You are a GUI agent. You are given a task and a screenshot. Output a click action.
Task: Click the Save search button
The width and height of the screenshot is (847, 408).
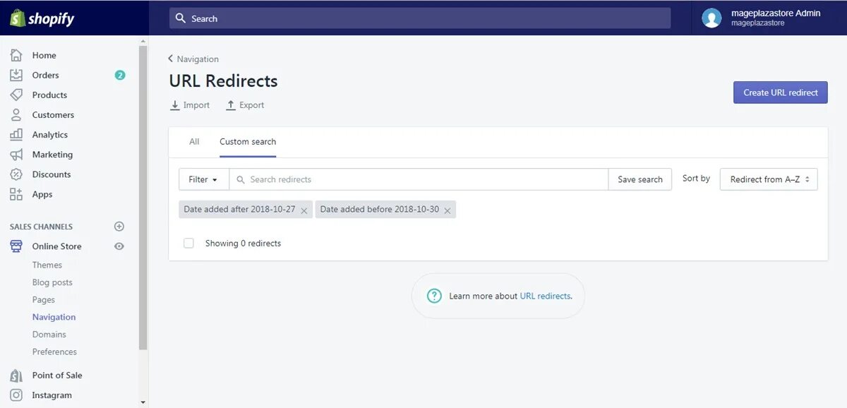pyautogui.click(x=640, y=179)
